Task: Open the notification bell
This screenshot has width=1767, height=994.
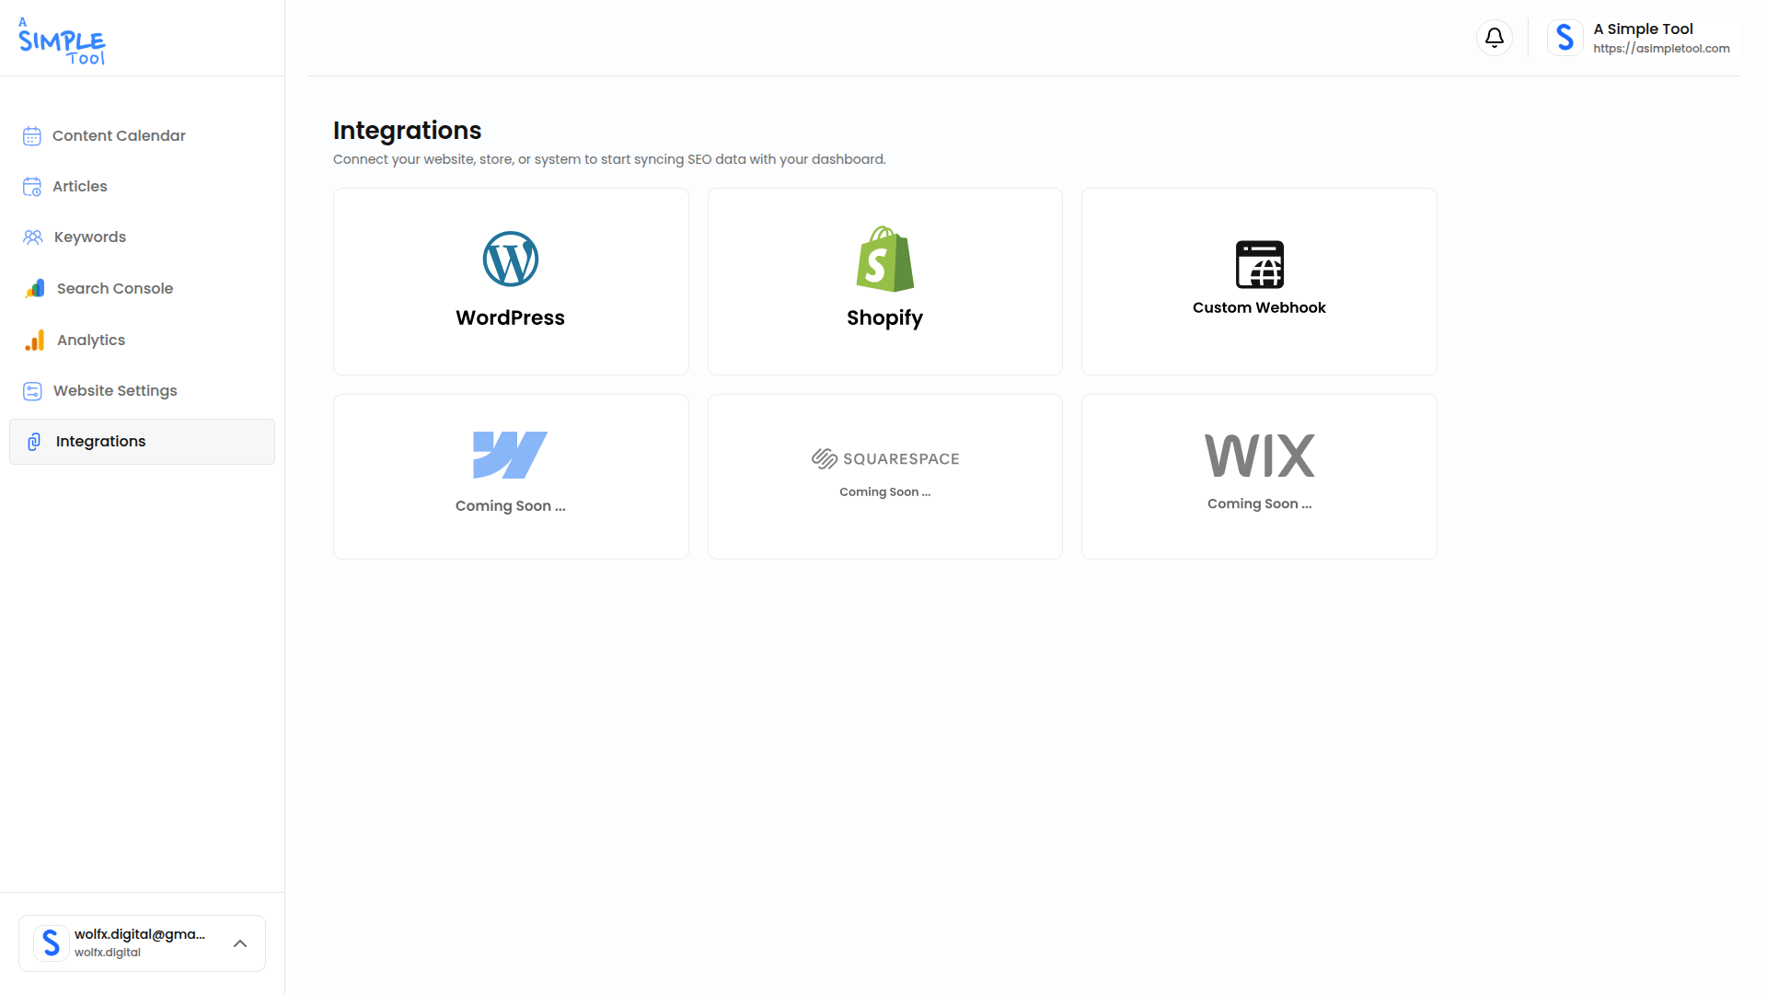Action: pos(1494,38)
